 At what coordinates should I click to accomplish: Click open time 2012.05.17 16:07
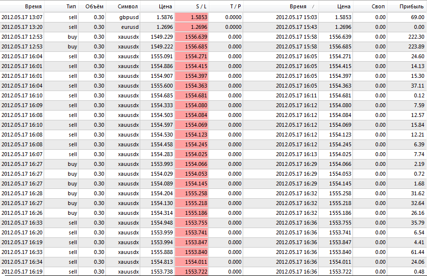[x=22, y=155]
